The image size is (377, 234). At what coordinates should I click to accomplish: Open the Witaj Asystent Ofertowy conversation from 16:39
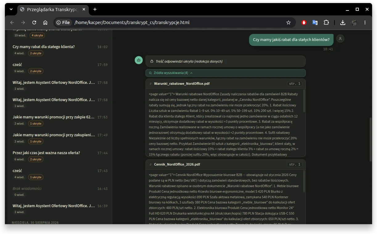tap(60, 208)
